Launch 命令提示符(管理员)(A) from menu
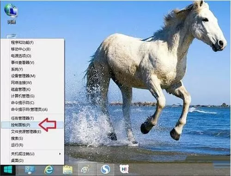This screenshot has height=176, width=231. 33,109
